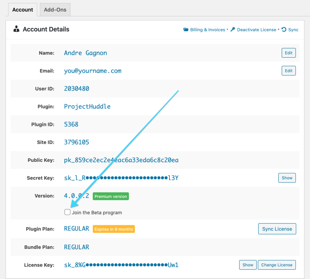The image size is (310, 279).
Task: Click the person icon beside Account Details
Action: coord(16,29)
